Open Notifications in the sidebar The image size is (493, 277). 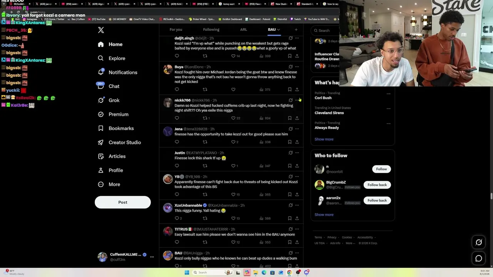pos(117,72)
